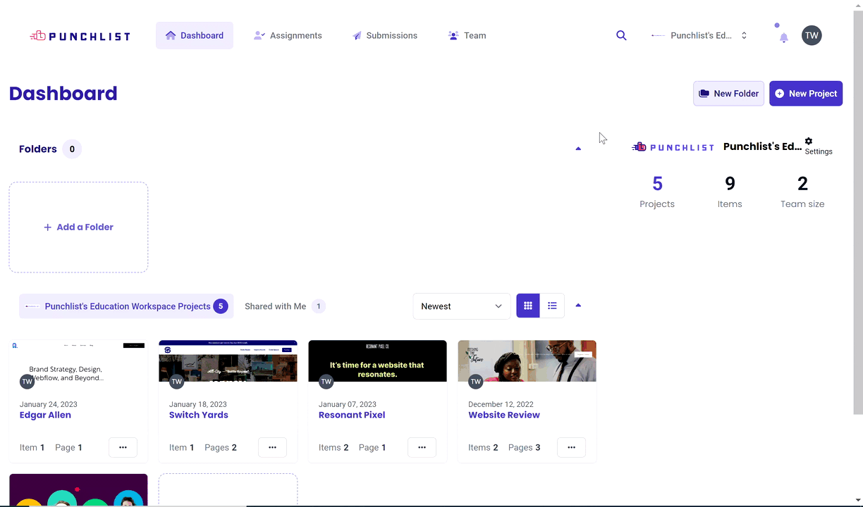This screenshot has height=507, width=863.
Task: Open the Resonant Pixel project title
Action: pos(352,415)
